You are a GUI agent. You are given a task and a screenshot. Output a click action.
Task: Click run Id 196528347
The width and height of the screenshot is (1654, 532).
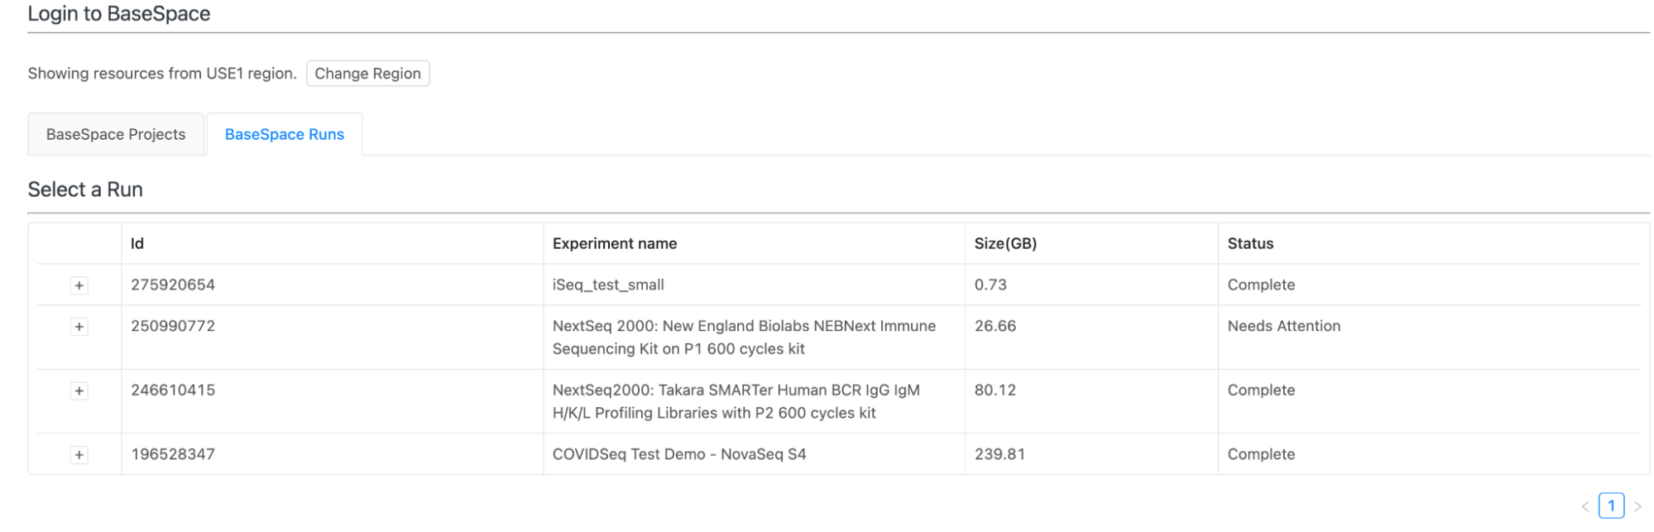(x=173, y=454)
